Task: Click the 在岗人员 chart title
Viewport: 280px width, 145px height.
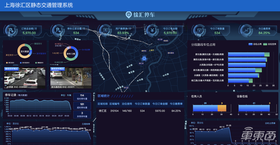Action: (196, 96)
